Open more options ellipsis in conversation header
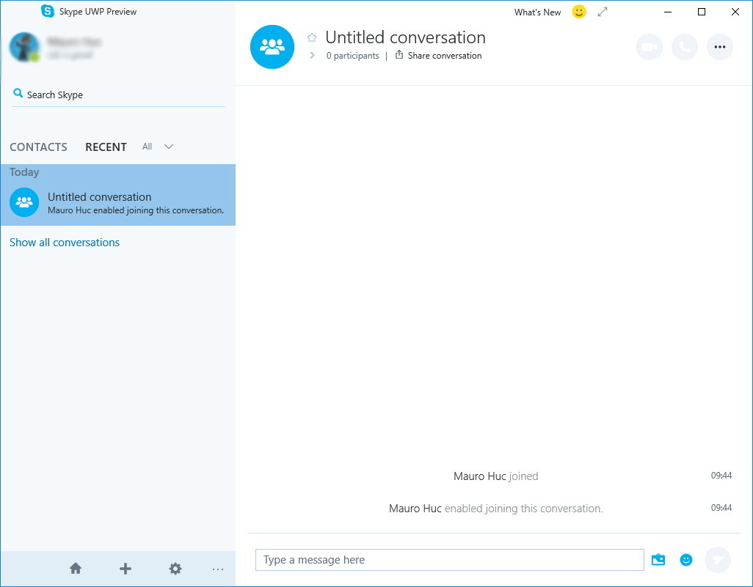 click(x=719, y=47)
